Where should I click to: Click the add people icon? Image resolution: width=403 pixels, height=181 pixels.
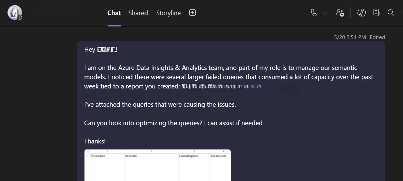pyautogui.click(x=340, y=13)
